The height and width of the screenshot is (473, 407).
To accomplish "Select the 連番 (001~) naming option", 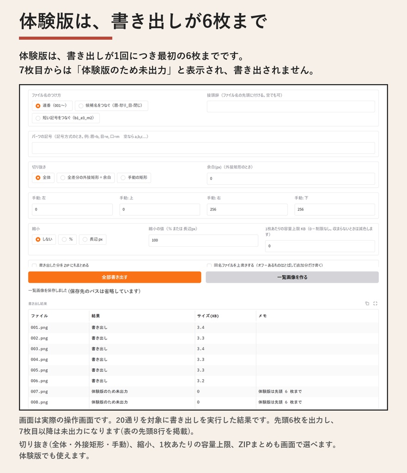I will point(52,106).
